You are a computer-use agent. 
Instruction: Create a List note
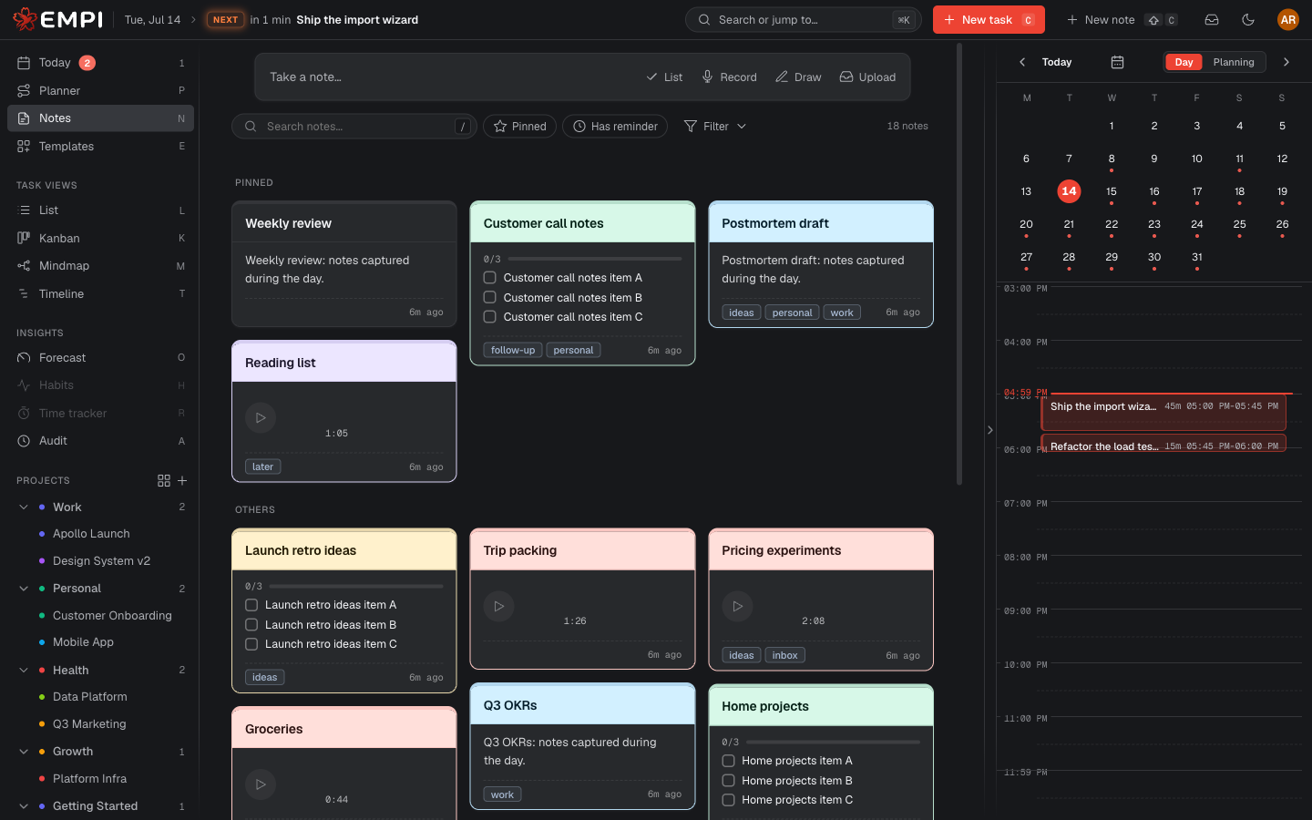(664, 77)
